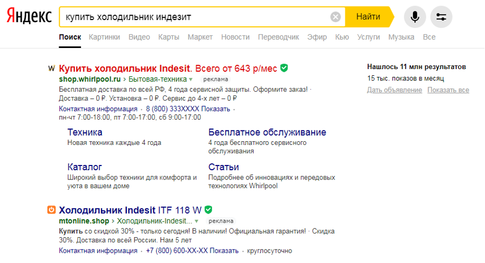
Task: Open the Холодильник Indesit ITF 118 W result
Action: coord(130,210)
